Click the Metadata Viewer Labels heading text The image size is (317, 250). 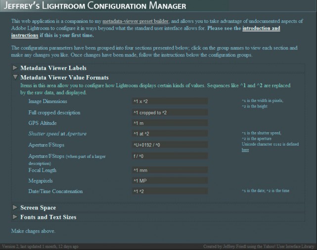click(x=53, y=68)
